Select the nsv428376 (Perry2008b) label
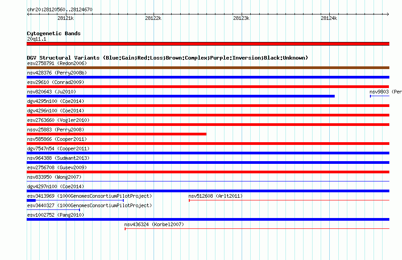402x260 pixels. point(57,73)
